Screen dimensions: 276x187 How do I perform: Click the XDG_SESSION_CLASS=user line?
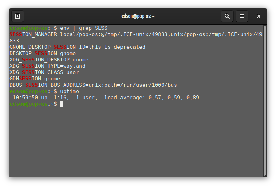click(x=44, y=72)
